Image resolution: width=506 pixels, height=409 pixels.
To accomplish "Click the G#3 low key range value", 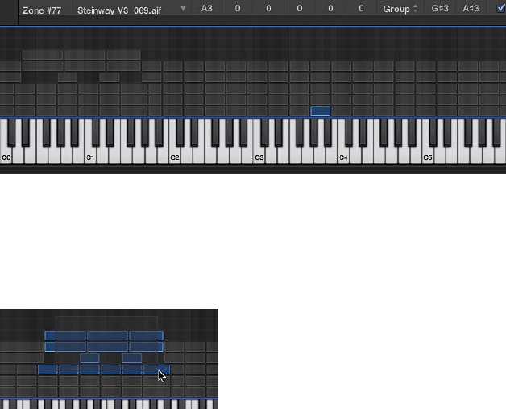I will tap(440, 8).
